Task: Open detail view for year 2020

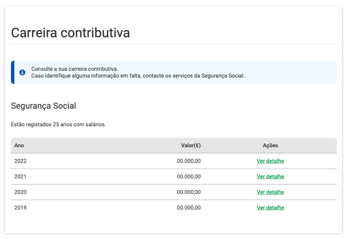Action: [270, 192]
